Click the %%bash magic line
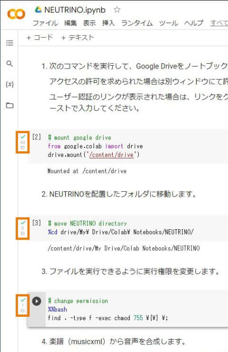The image size is (228, 352). (x=57, y=309)
